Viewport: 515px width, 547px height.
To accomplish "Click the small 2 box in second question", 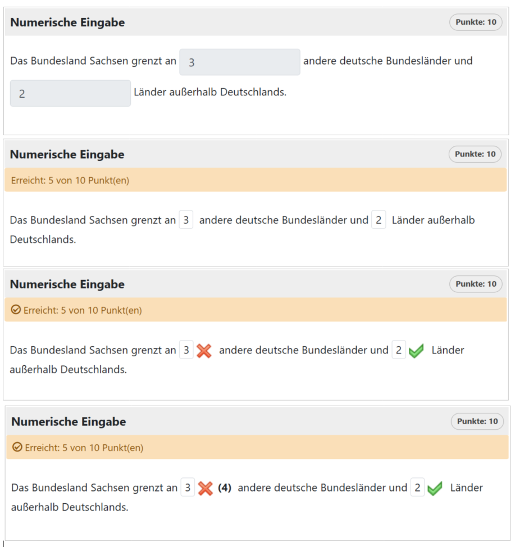I will (378, 219).
